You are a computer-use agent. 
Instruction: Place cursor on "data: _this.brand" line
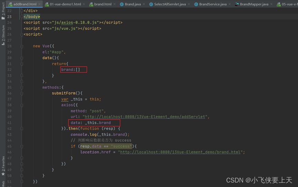[x=91, y=123]
